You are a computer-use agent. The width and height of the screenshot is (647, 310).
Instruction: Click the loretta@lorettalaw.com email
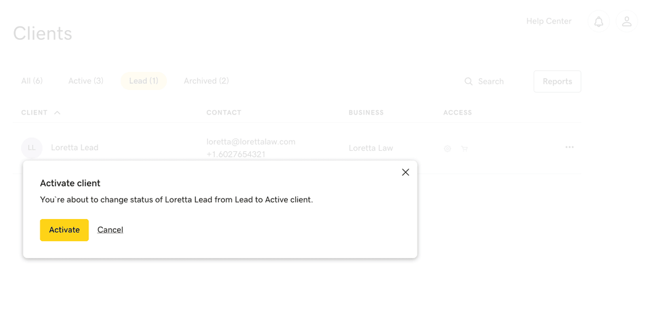251,141
